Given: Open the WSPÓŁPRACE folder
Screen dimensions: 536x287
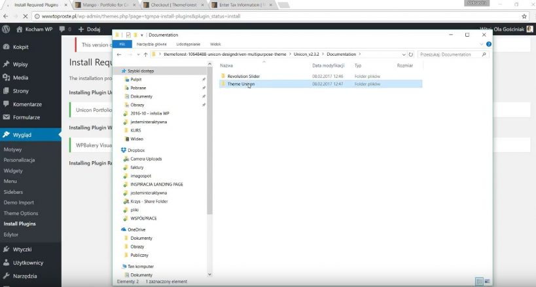Looking at the screenshot, I should click(x=143, y=218).
